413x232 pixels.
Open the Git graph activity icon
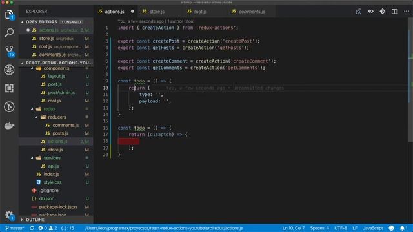pos(9,107)
